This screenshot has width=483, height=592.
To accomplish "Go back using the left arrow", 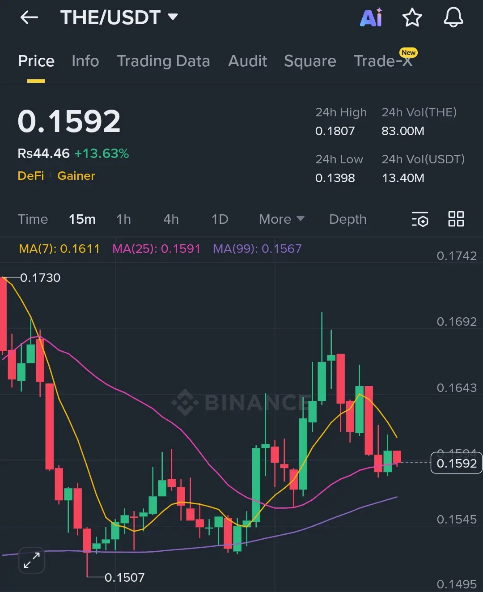I will [x=29, y=17].
